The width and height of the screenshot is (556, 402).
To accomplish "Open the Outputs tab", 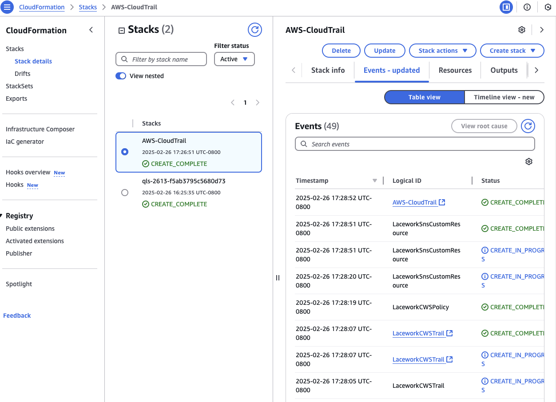I will 504,70.
